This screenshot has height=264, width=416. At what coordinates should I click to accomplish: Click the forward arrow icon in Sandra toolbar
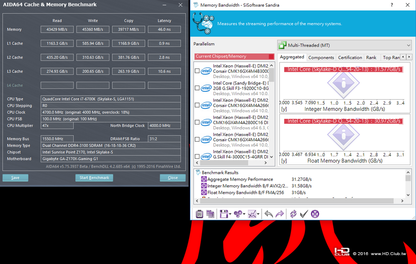[279, 214]
